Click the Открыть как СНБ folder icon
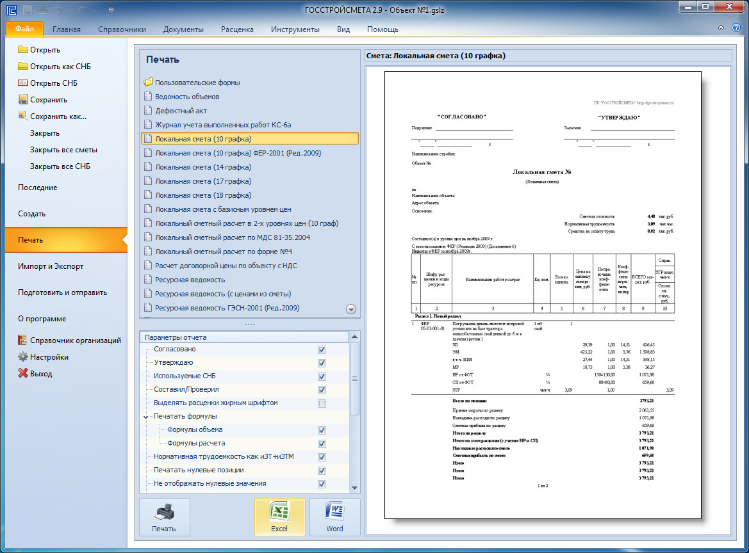This screenshot has height=553, width=749. click(23, 66)
